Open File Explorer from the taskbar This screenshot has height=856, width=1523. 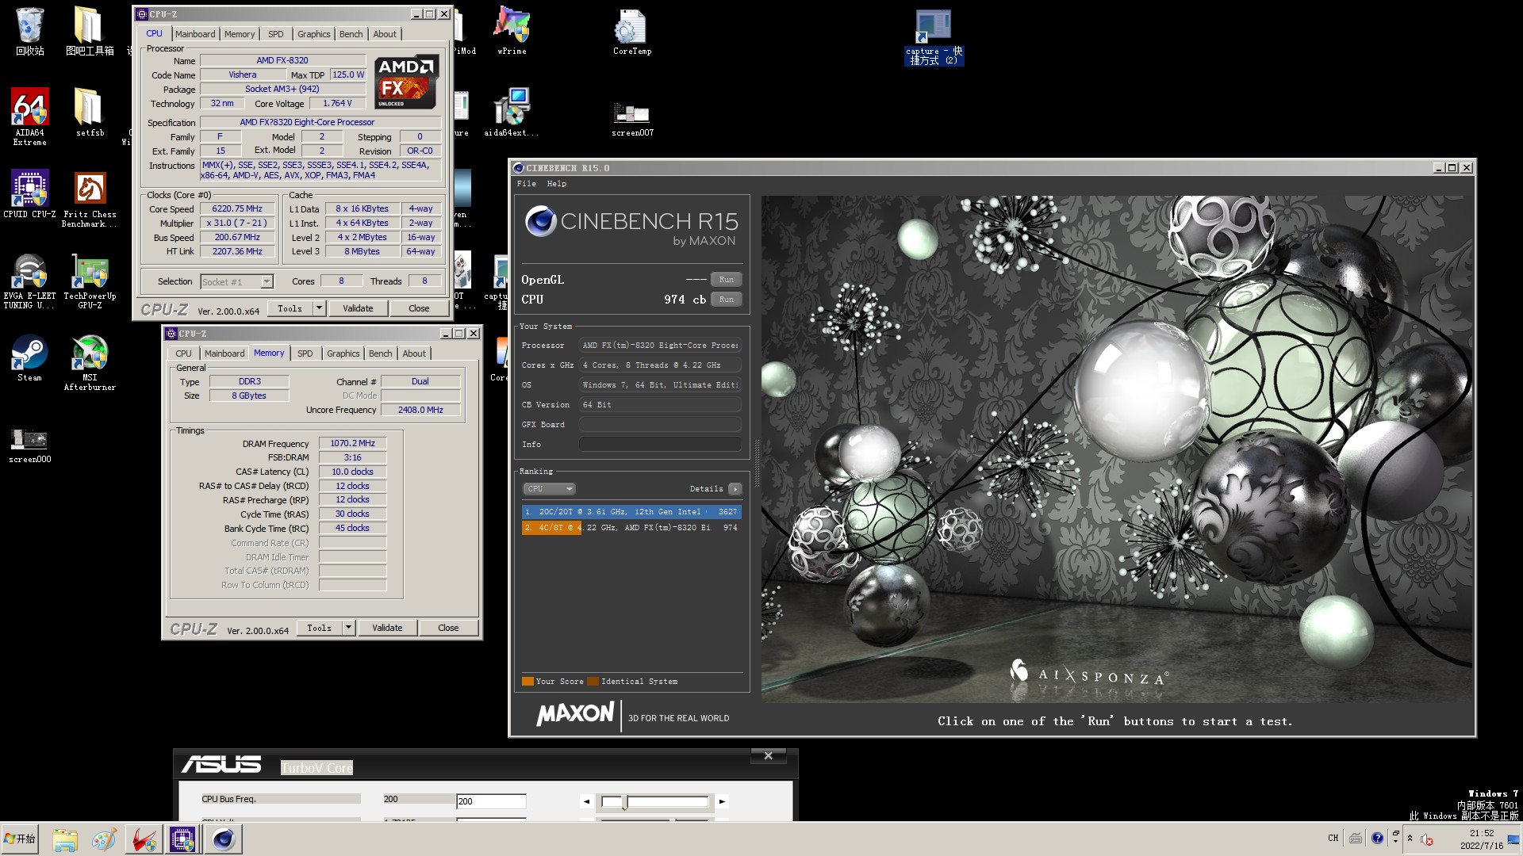point(65,839)
